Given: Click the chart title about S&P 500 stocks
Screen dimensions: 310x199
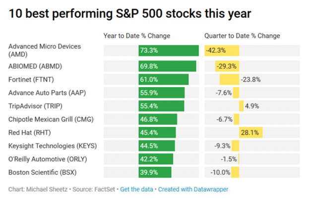Looking at the screenshot, I should coord(129,13).
